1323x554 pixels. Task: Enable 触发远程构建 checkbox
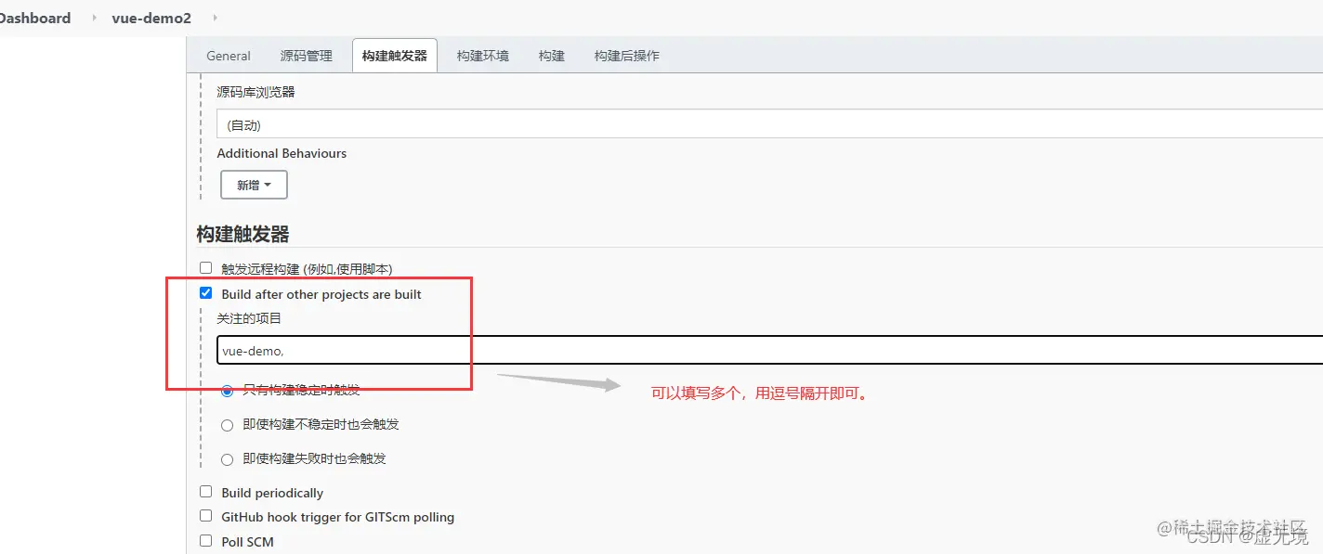coord(205,267)
